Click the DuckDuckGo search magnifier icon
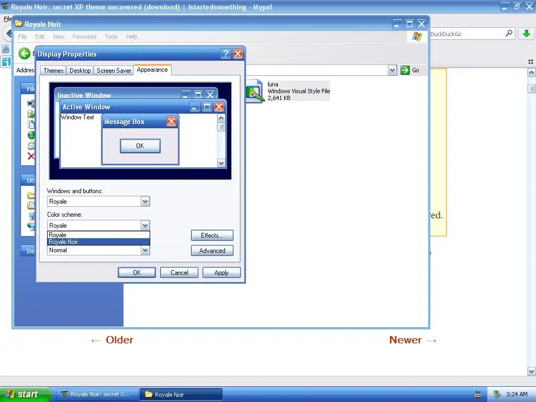 509,33
